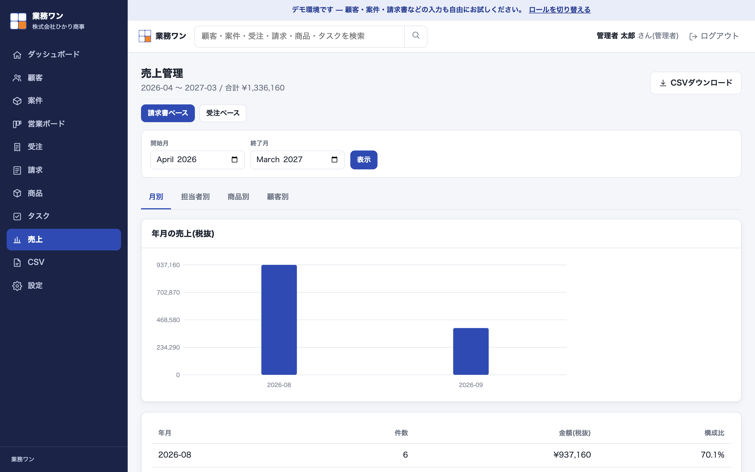Focus the 顧客・案件 search input field
This screenshot has height=472, width=755.
coord(300,37)
